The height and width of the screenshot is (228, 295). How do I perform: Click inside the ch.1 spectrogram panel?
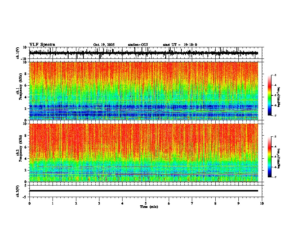(144, 91)
